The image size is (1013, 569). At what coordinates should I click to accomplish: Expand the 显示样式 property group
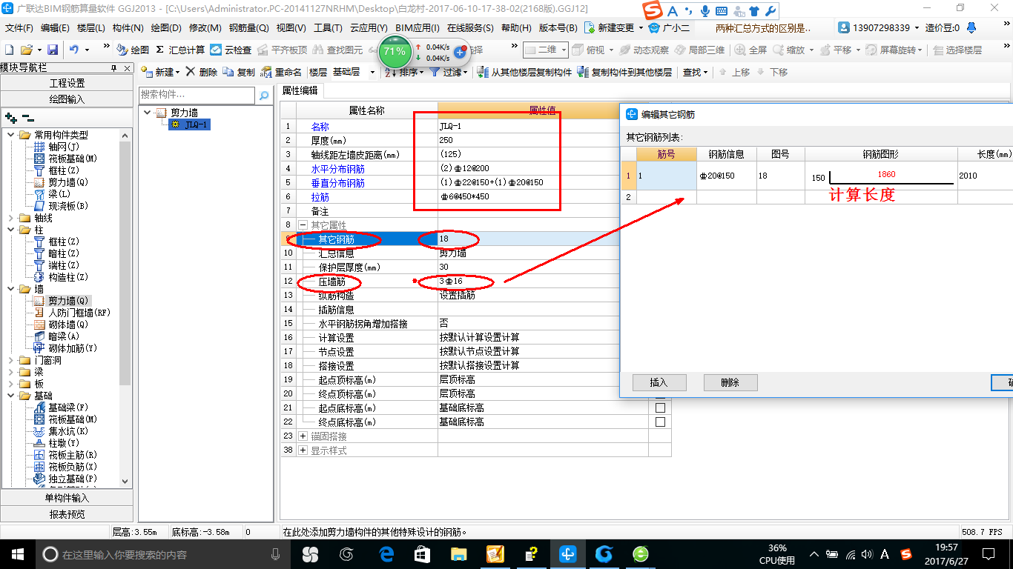click(303, 450)
